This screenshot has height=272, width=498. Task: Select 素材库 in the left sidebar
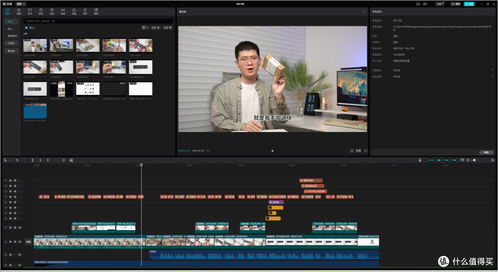point(11,51)
